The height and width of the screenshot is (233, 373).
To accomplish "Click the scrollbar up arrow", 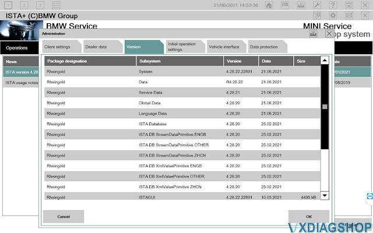I will click(325, 61).
